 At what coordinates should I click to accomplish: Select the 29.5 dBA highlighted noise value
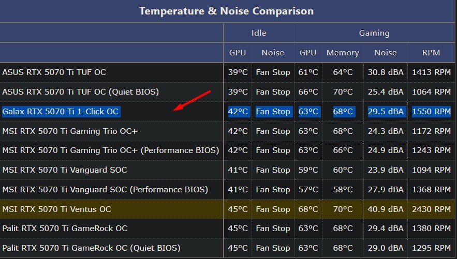[386, 112]
